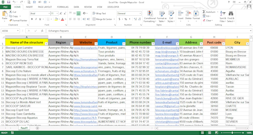
Task: Select the Feuil1 sheet tab
Action: click(24, 128)
